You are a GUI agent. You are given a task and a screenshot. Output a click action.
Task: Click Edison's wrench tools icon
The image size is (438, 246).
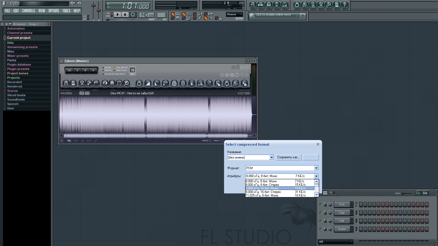click(89, 84)
